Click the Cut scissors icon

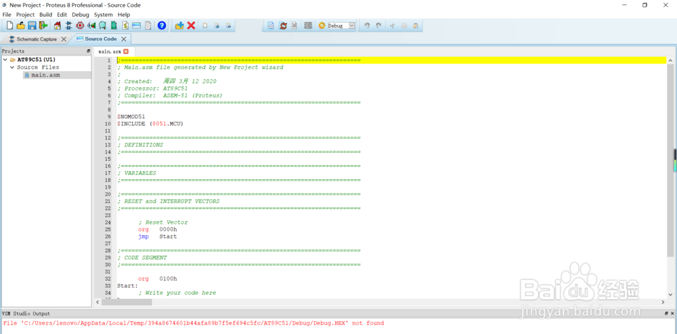pyautogui.click(x=393, y=26)
